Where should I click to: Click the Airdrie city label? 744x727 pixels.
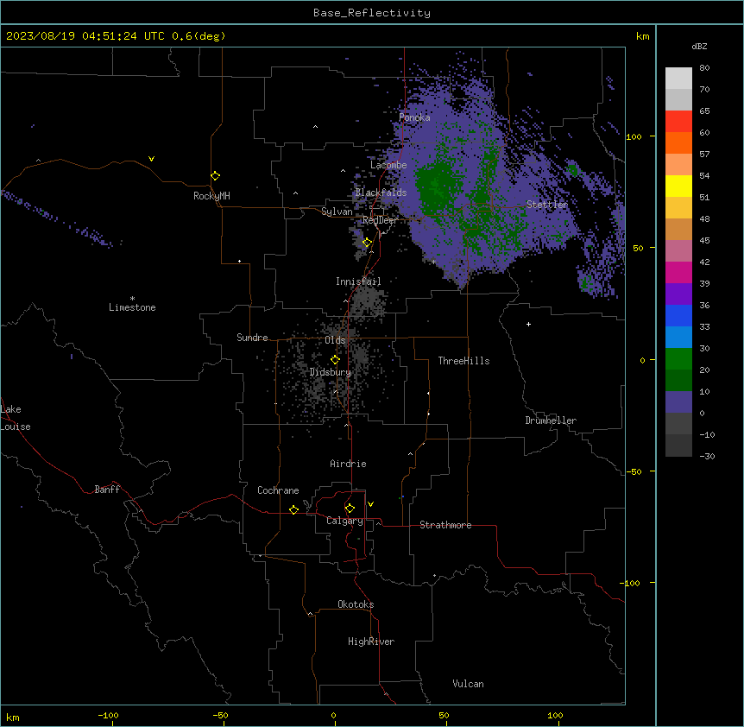[x=348, y=464]
